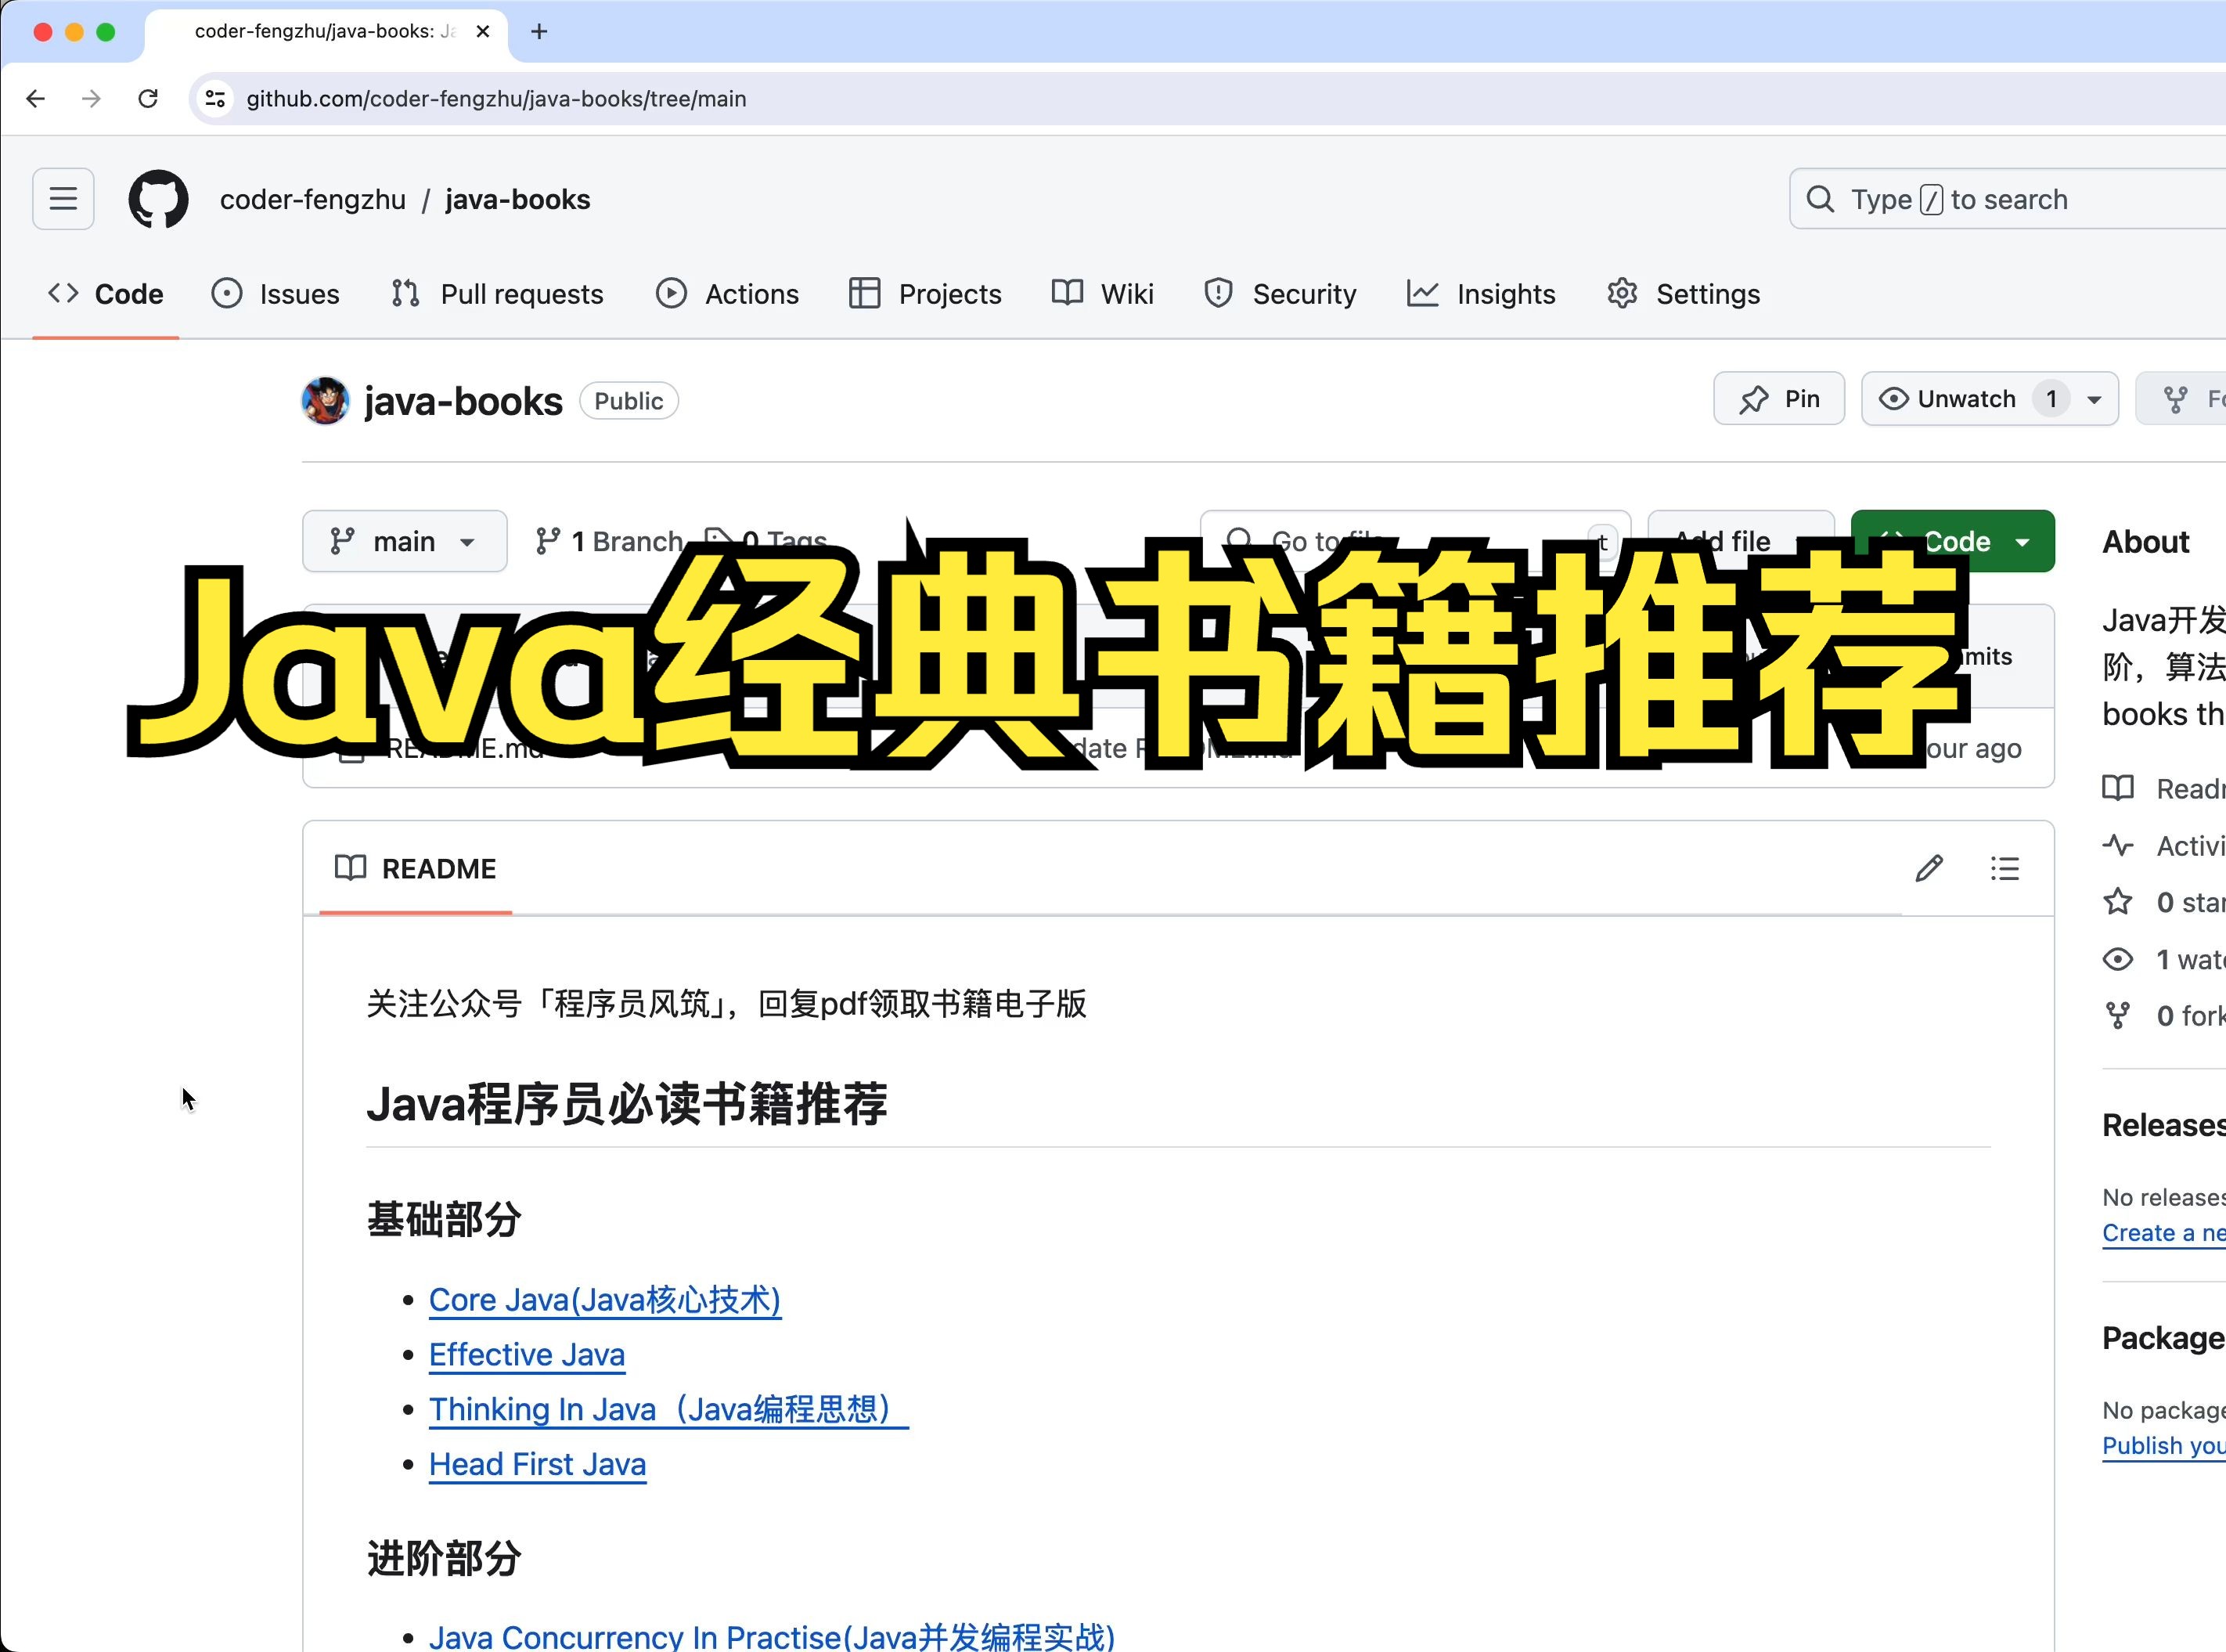Open Core Java(Java核心技术) link

click(x=605, y=1299)
